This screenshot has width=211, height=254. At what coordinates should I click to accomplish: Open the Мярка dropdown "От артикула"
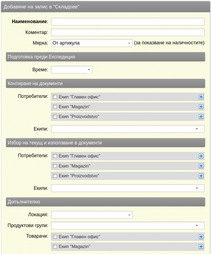coord(92,43)
